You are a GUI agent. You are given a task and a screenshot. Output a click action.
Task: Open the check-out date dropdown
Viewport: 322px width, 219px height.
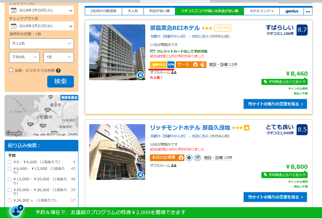[42, 26]
